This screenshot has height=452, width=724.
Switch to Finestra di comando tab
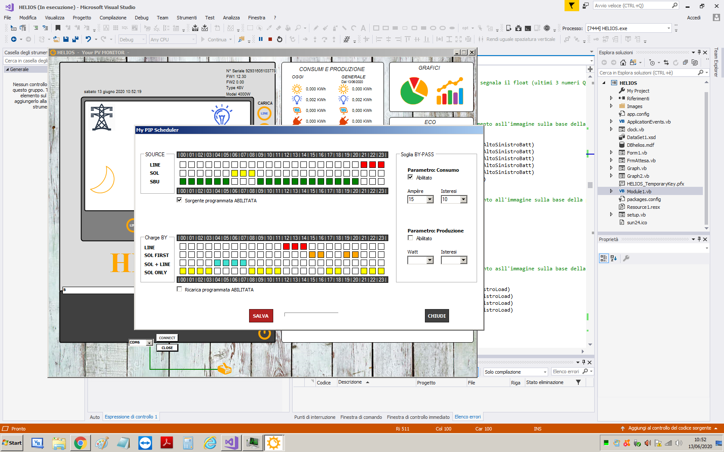pyautogui.click(x=361, y=417)
